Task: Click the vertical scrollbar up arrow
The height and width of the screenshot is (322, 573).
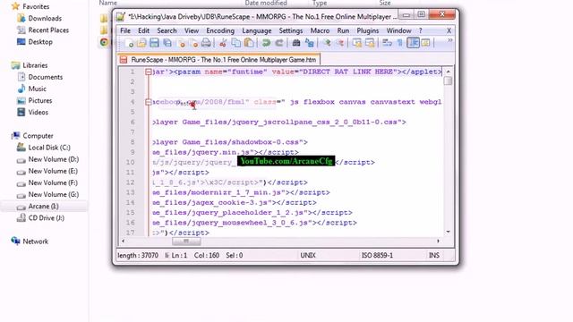Action: click(448, 72)
